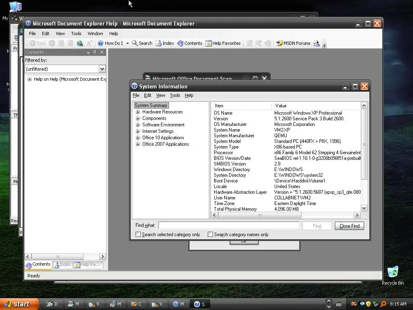
Task: Open MSDN Forums from the toolbar
Action: (x=293, y=43)
